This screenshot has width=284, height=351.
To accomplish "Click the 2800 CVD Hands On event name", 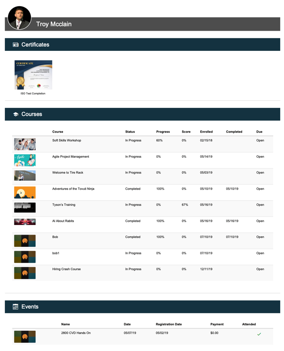I will (x=76, y=333).
